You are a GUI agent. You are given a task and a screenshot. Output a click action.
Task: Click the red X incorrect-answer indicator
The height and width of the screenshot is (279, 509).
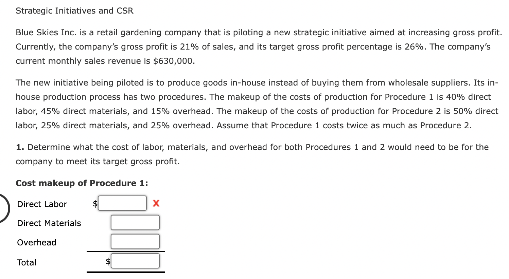tap(156, 204)
